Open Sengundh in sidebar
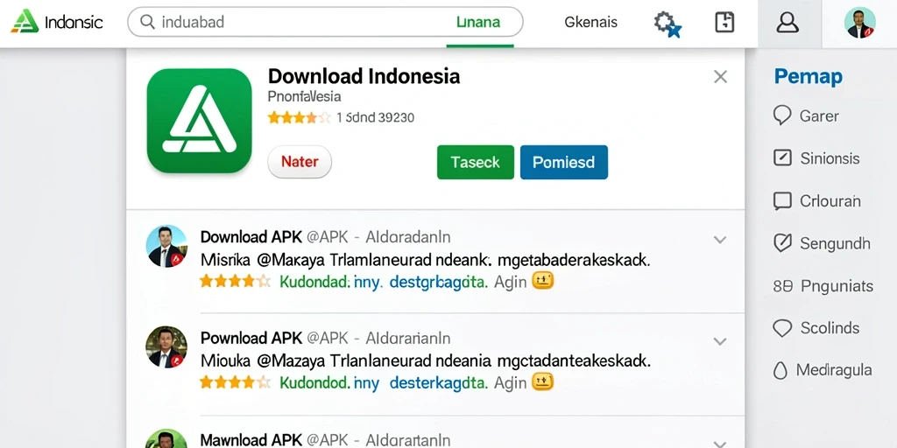 pyautogui.click(x=835, y=244)
